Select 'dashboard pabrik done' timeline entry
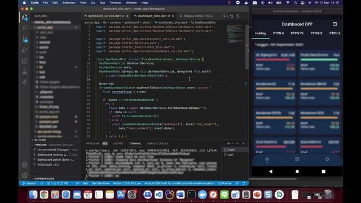361x203 pixels. (55, 160)
